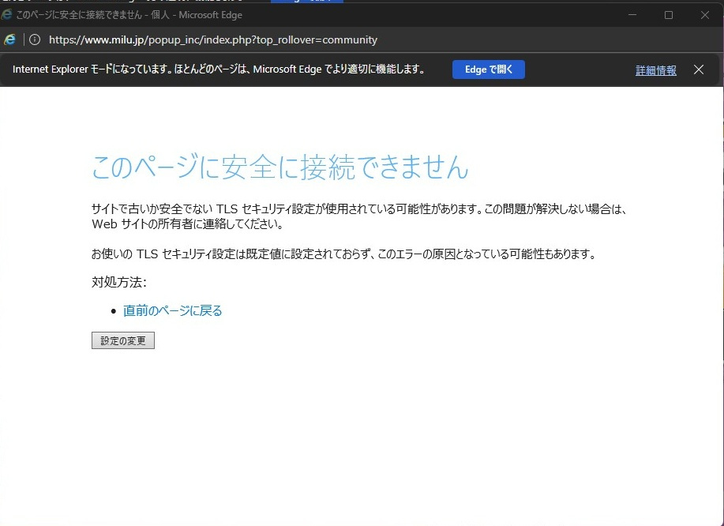724x526 pixels.
Task: Click the paragraph starting 'お使いの TLS セキュリティ設定'
Action: [x=343, y=254]
